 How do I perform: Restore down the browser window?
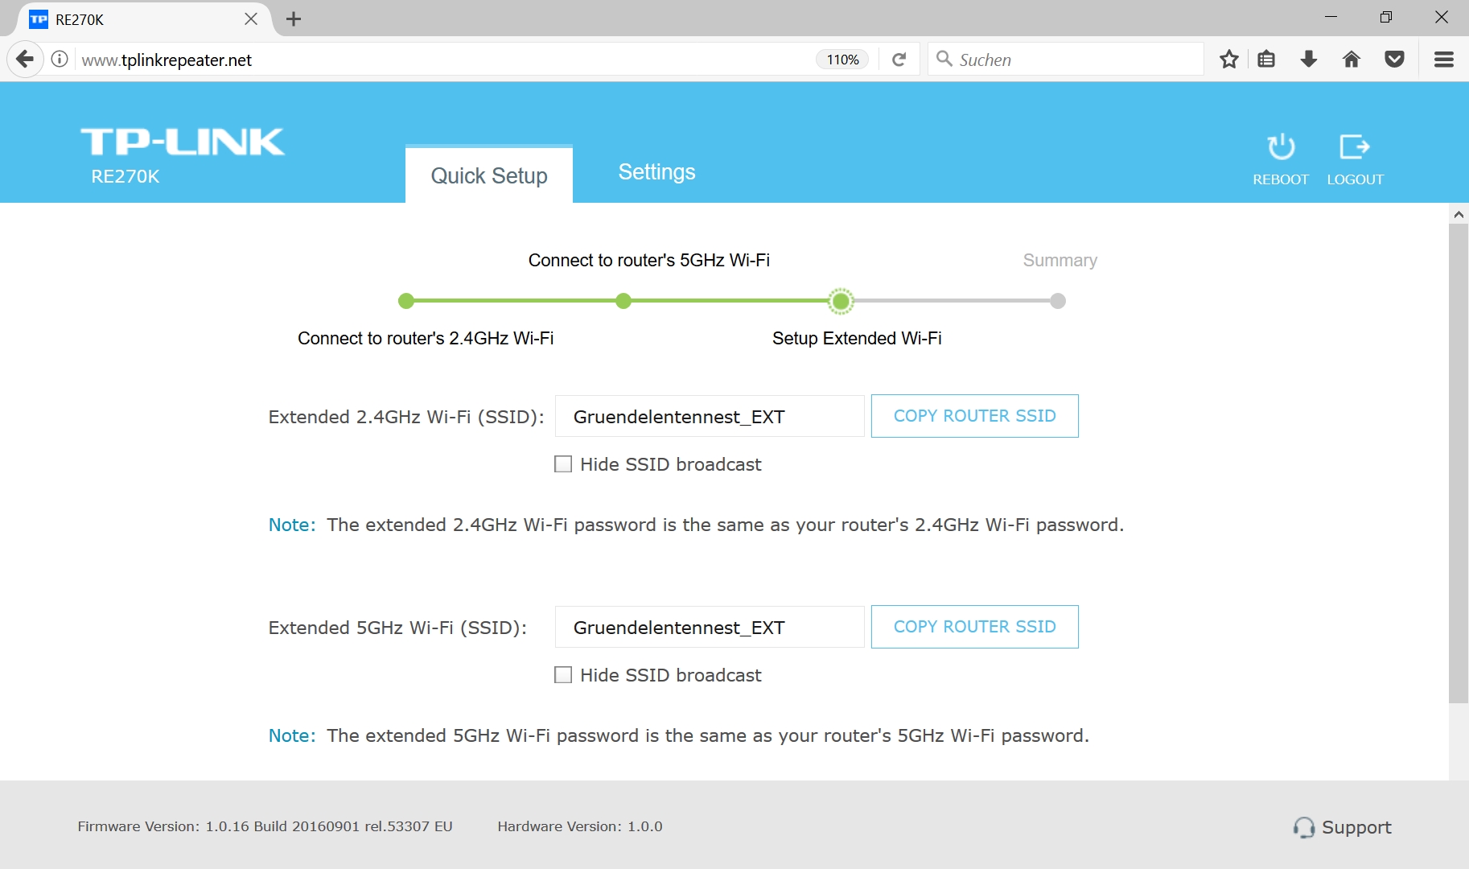pyautogui.click(x=1385, y=17)
